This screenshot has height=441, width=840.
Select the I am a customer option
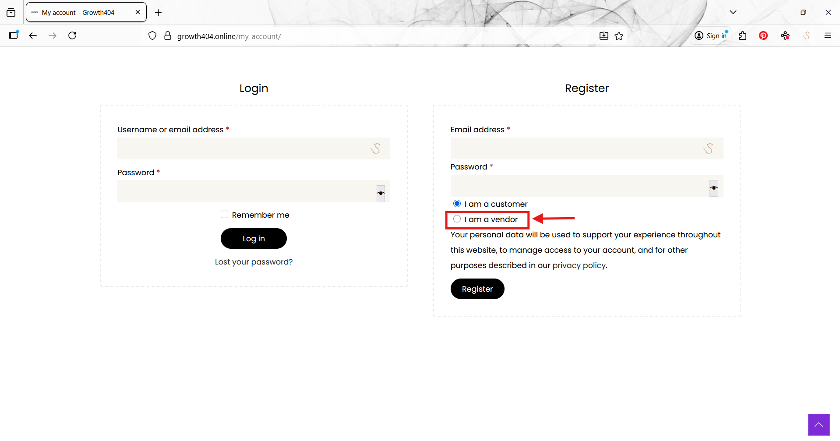457,204
